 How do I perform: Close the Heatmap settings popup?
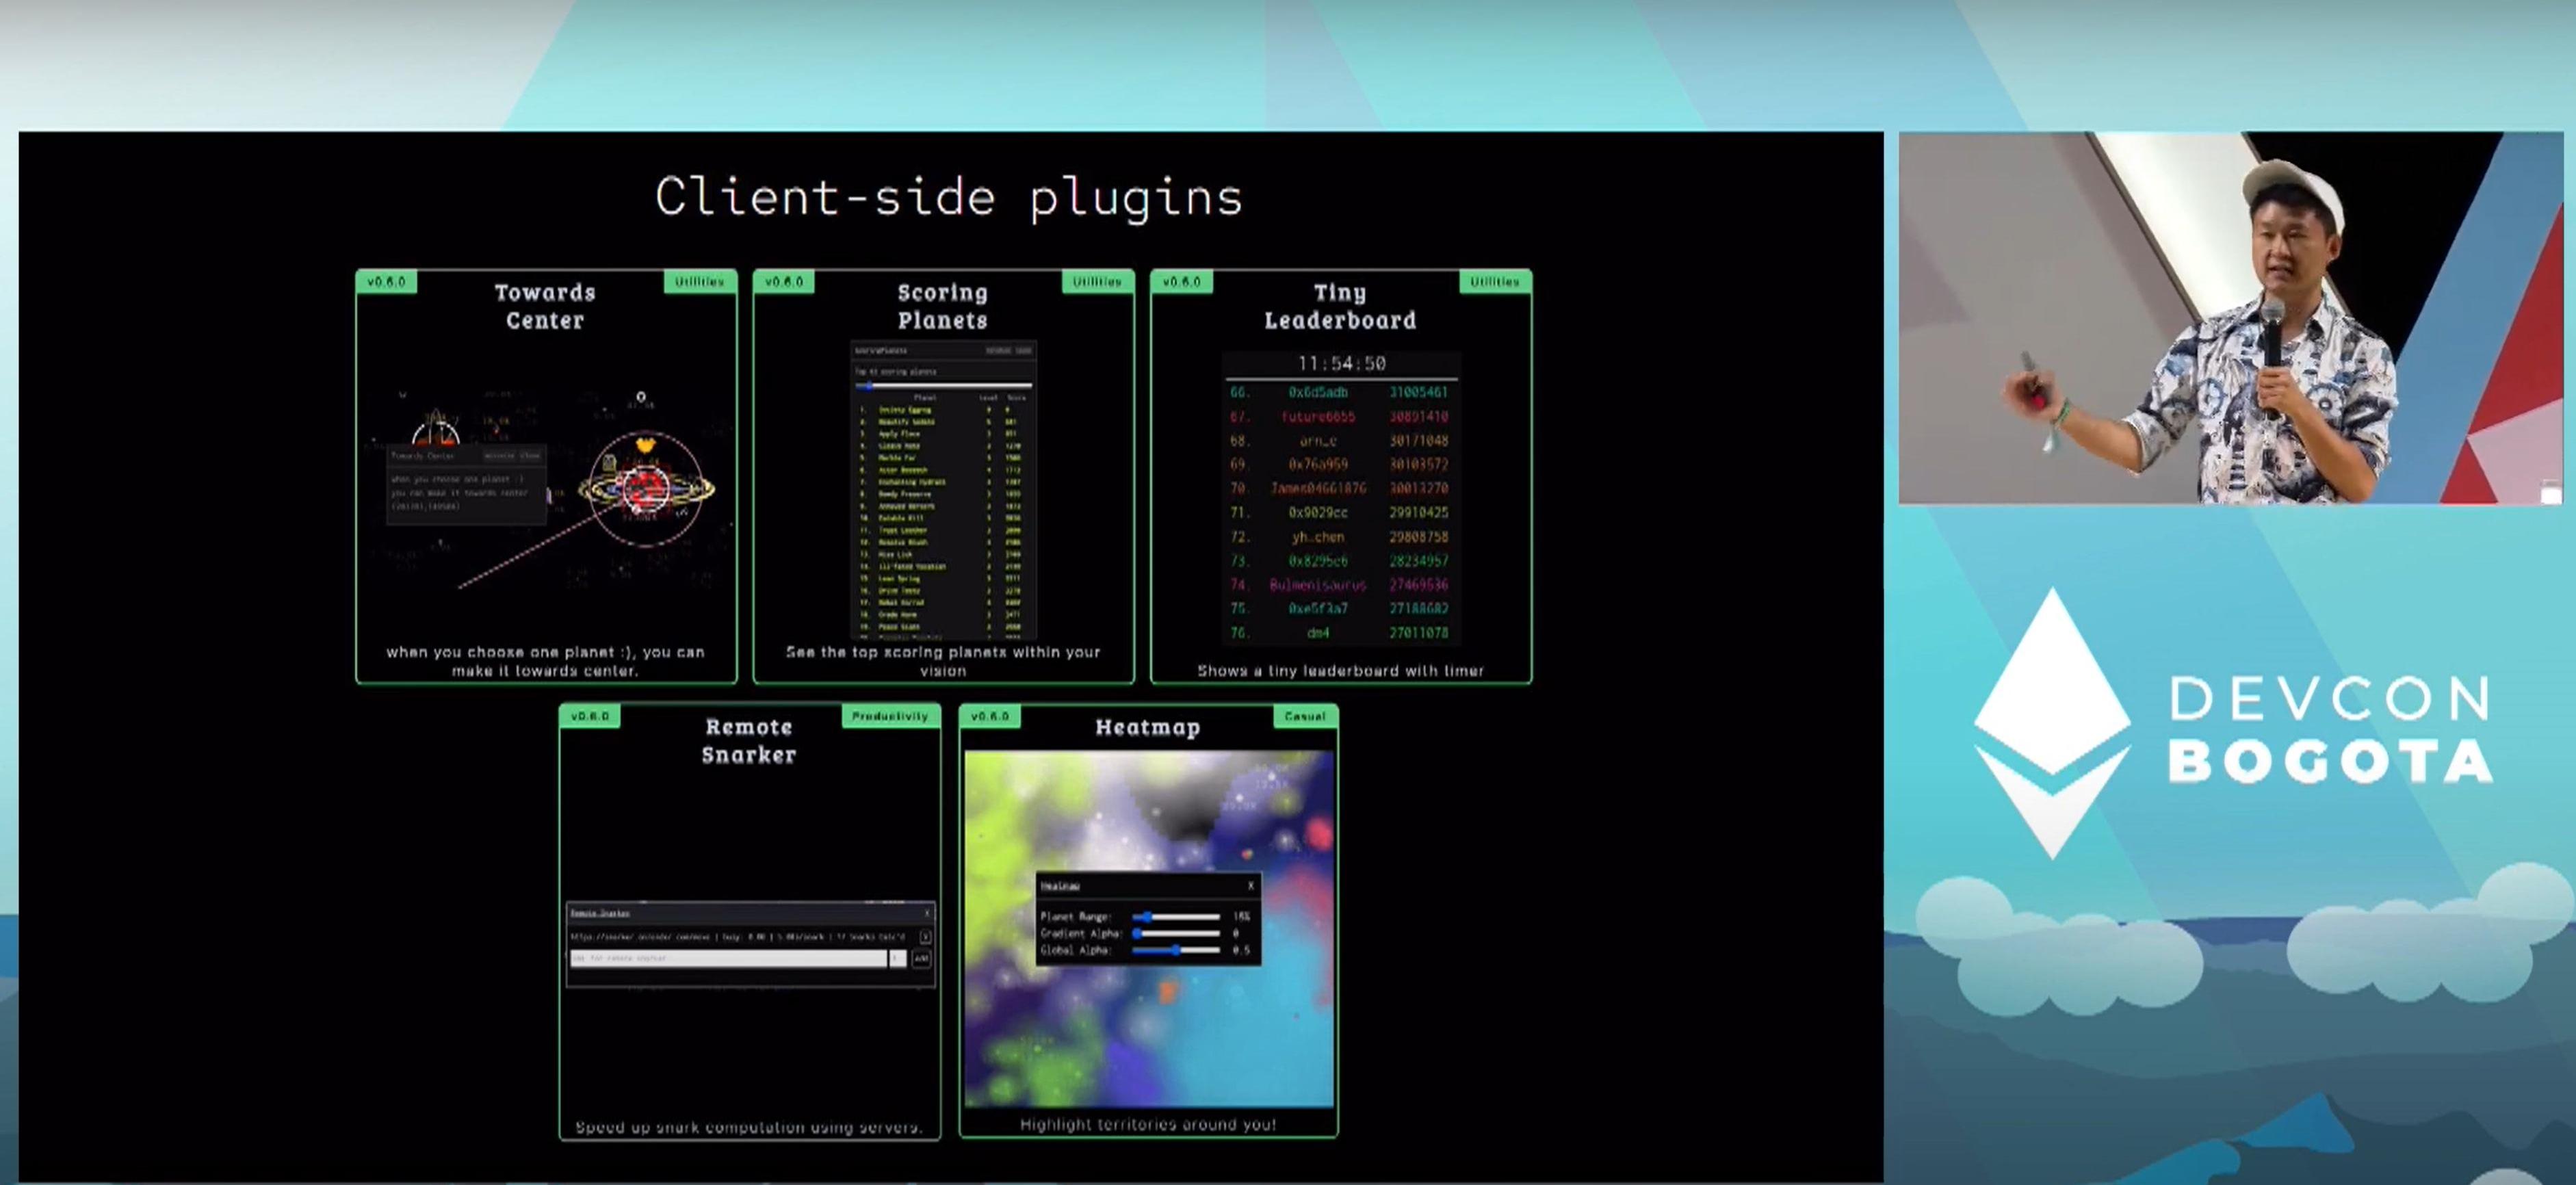(1250, 885)
